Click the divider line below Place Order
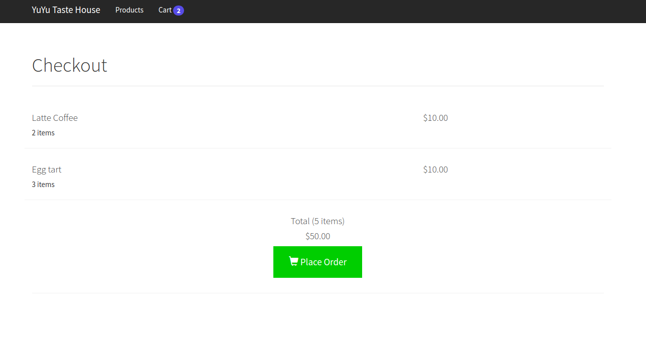646x342 pixels. click(317, 293)
